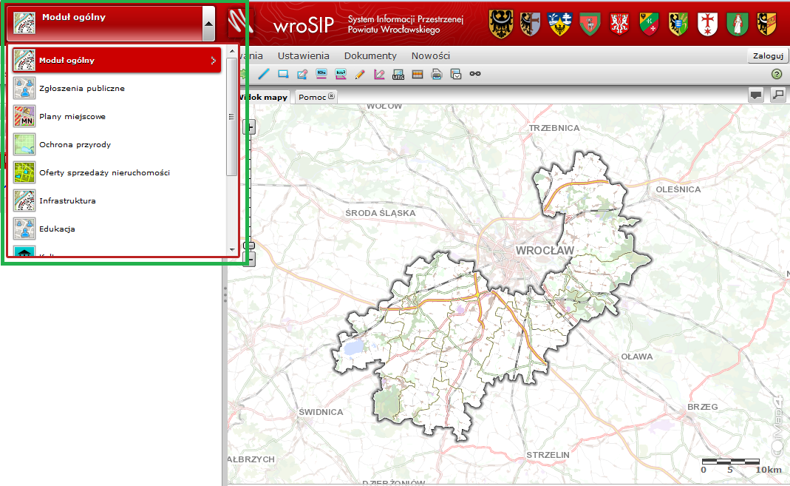Select Zgłoszenia publiczne module

[x=116, y=88]
